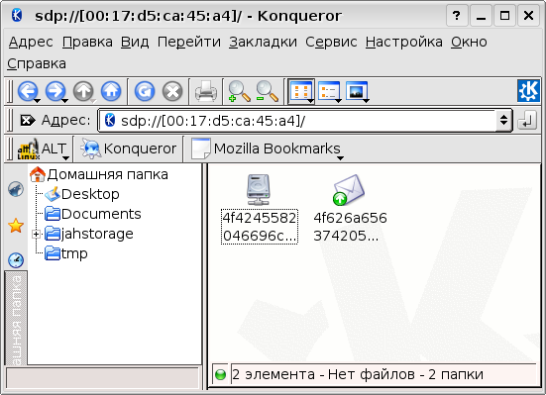
Task: Open back button history dropdown arrow
Action: coord(37,101)
